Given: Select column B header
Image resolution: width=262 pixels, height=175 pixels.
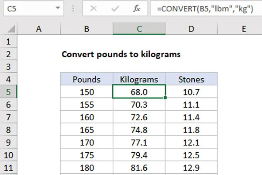Looking at the screenshot, I should [x=86, y=28].
